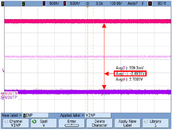Click the 831 trigger level readout
The image size is (172, 130).
(x=162, y=4)
